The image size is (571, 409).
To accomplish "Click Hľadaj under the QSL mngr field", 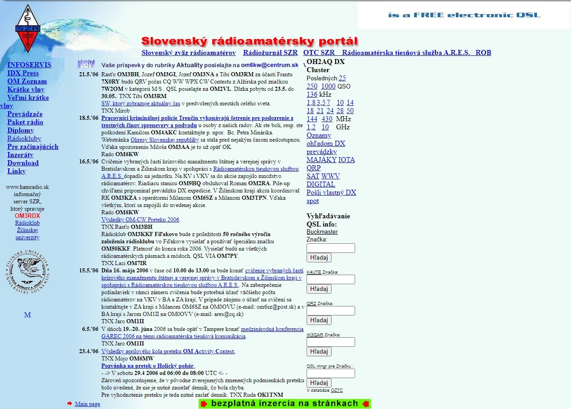I will click(319, 383).
